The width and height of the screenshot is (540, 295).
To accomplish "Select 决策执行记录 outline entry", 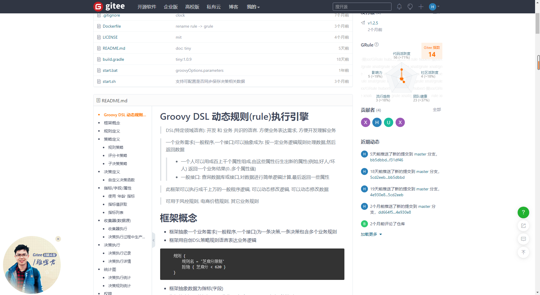I will (x=119, y=253).
